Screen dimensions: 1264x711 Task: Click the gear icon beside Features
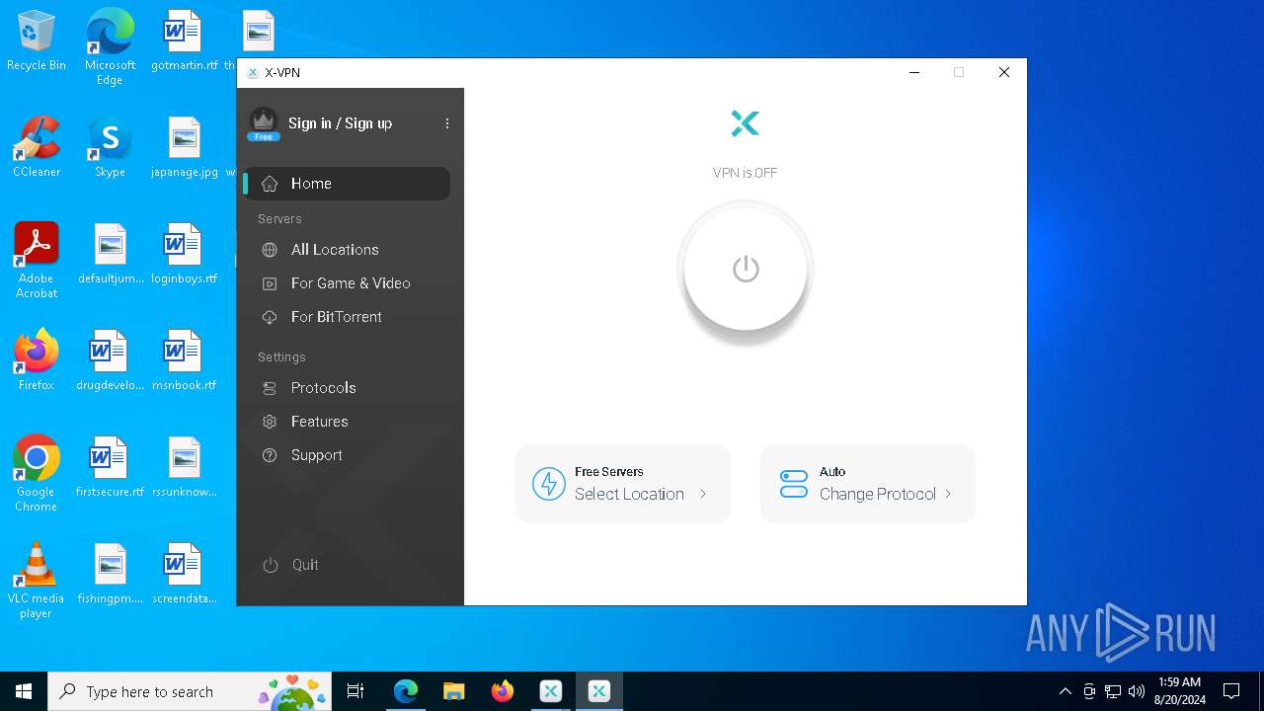click(x=270, y=422)
